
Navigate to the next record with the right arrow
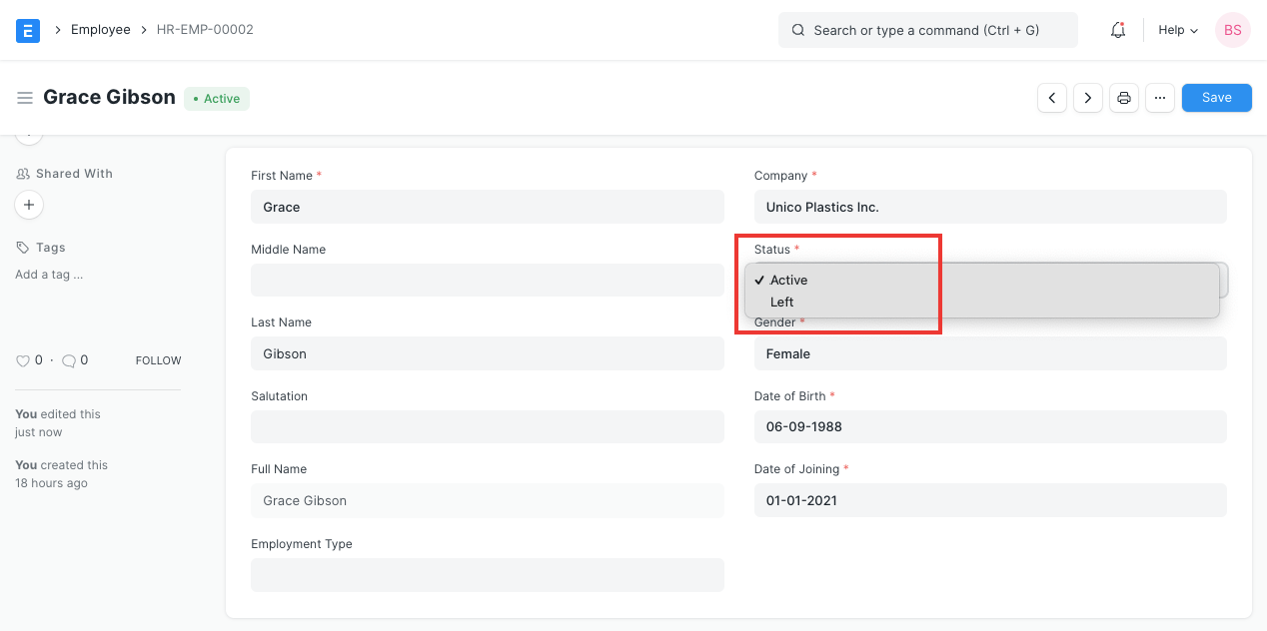click(1087, 97)
